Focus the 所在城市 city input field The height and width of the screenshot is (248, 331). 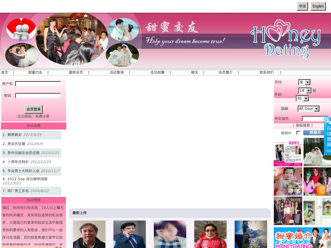pos(315,119)
